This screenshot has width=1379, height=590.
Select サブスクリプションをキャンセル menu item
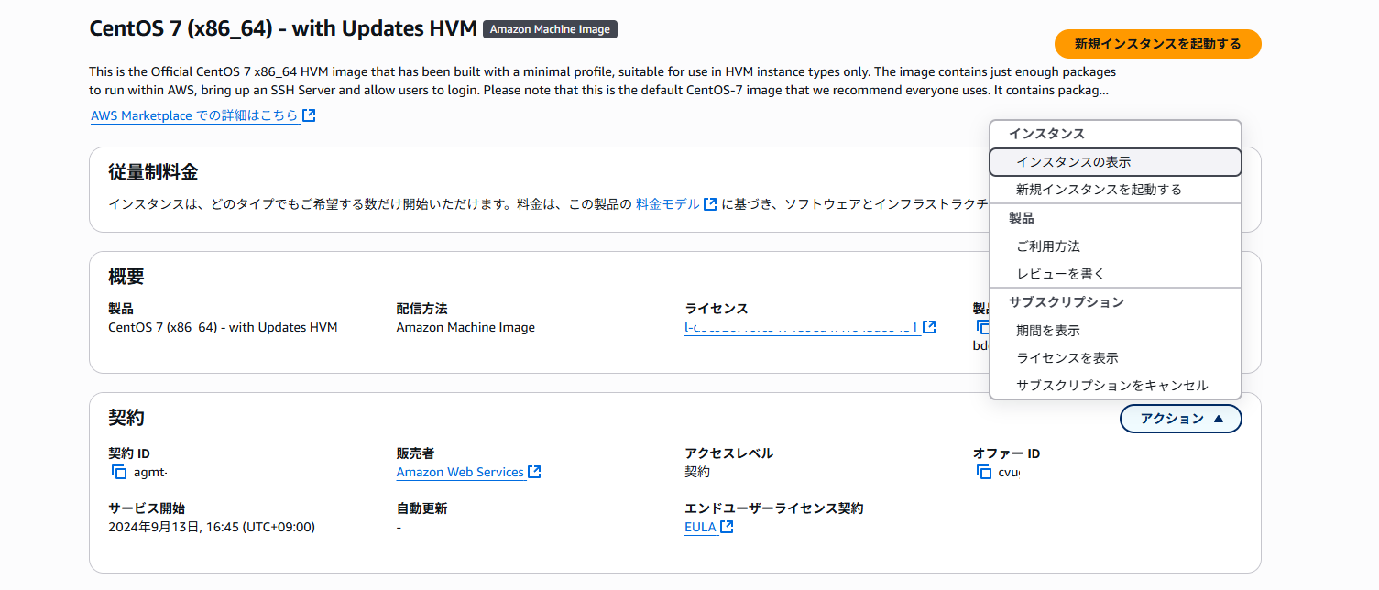1115,386
